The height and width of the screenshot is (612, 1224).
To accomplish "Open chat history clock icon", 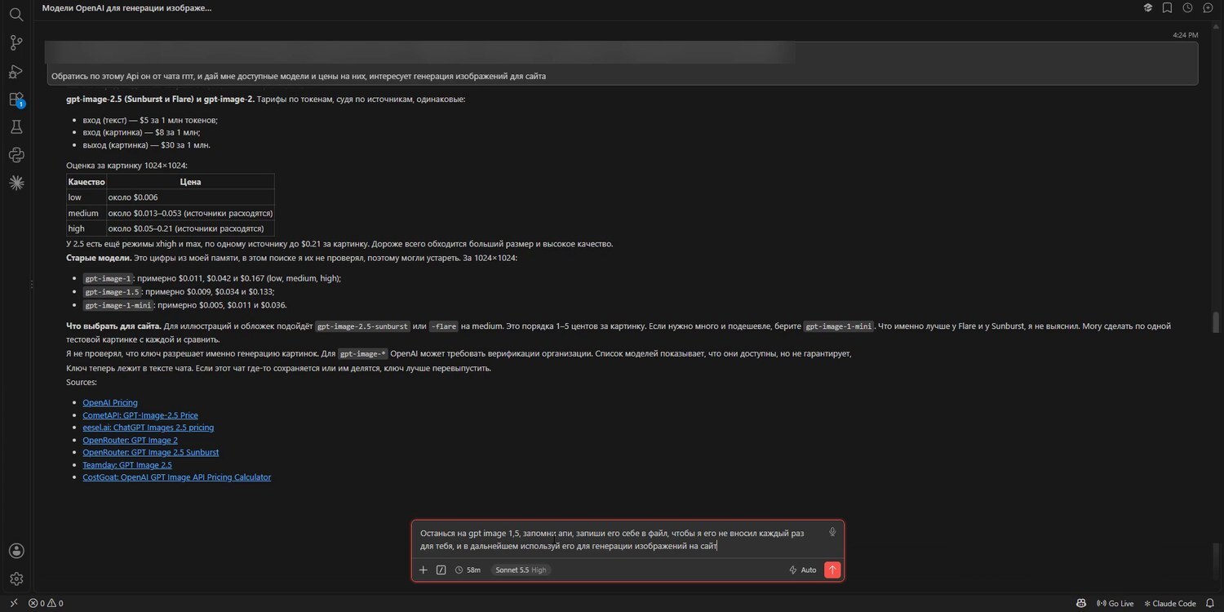I will pyautogui.click(x=1188, y=8).
